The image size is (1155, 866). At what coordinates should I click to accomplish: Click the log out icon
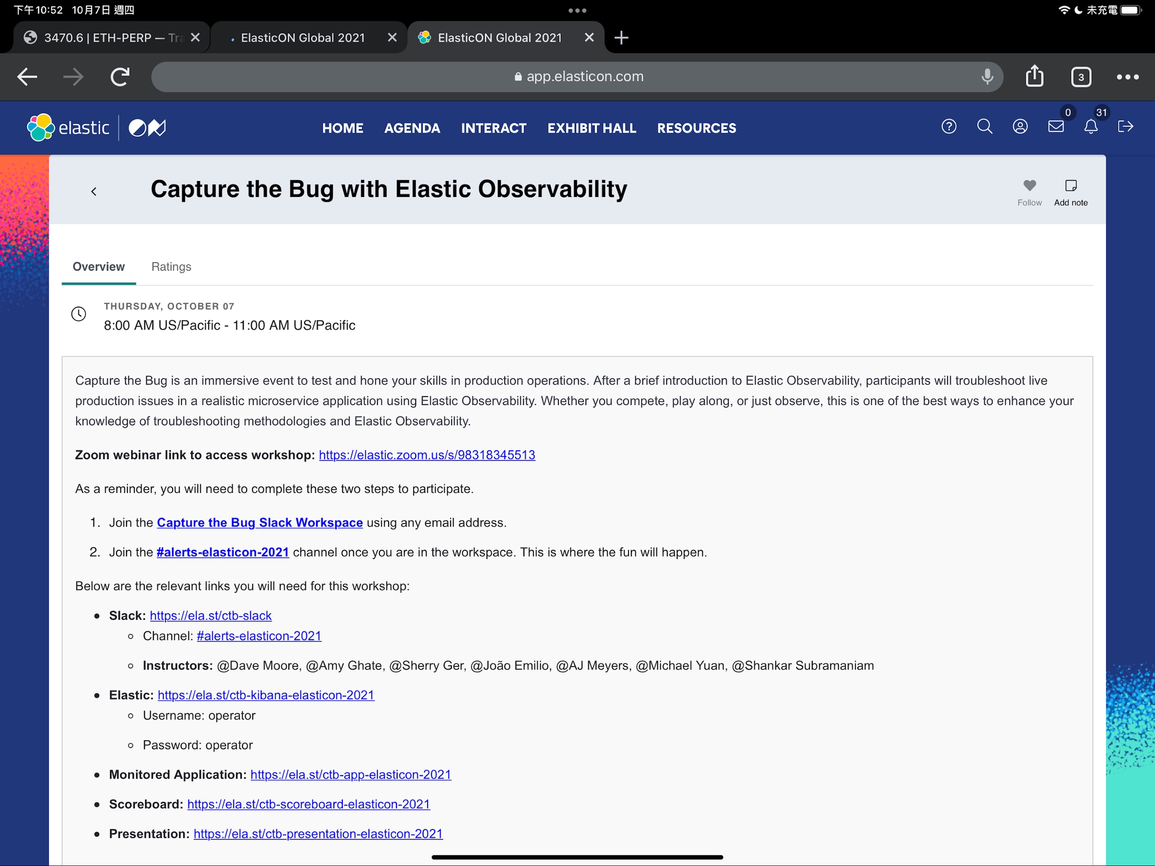point(1125,126)
